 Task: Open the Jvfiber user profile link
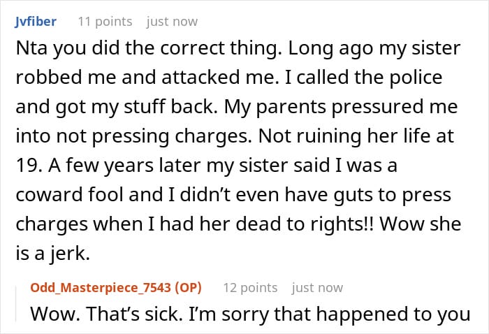click(x=36, y=22)
